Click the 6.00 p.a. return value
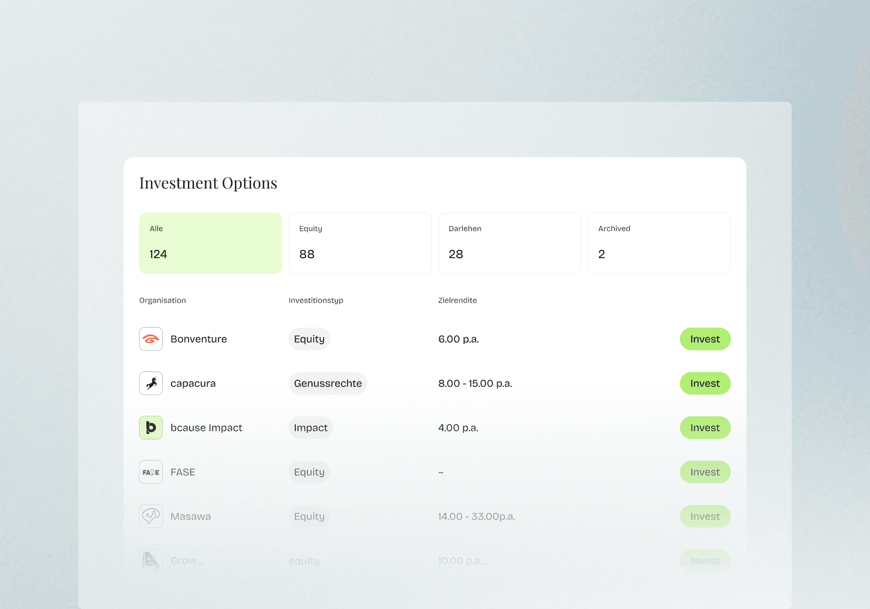Image resolution: width=870 pixels, height=609 pixels. coord(458,339)
